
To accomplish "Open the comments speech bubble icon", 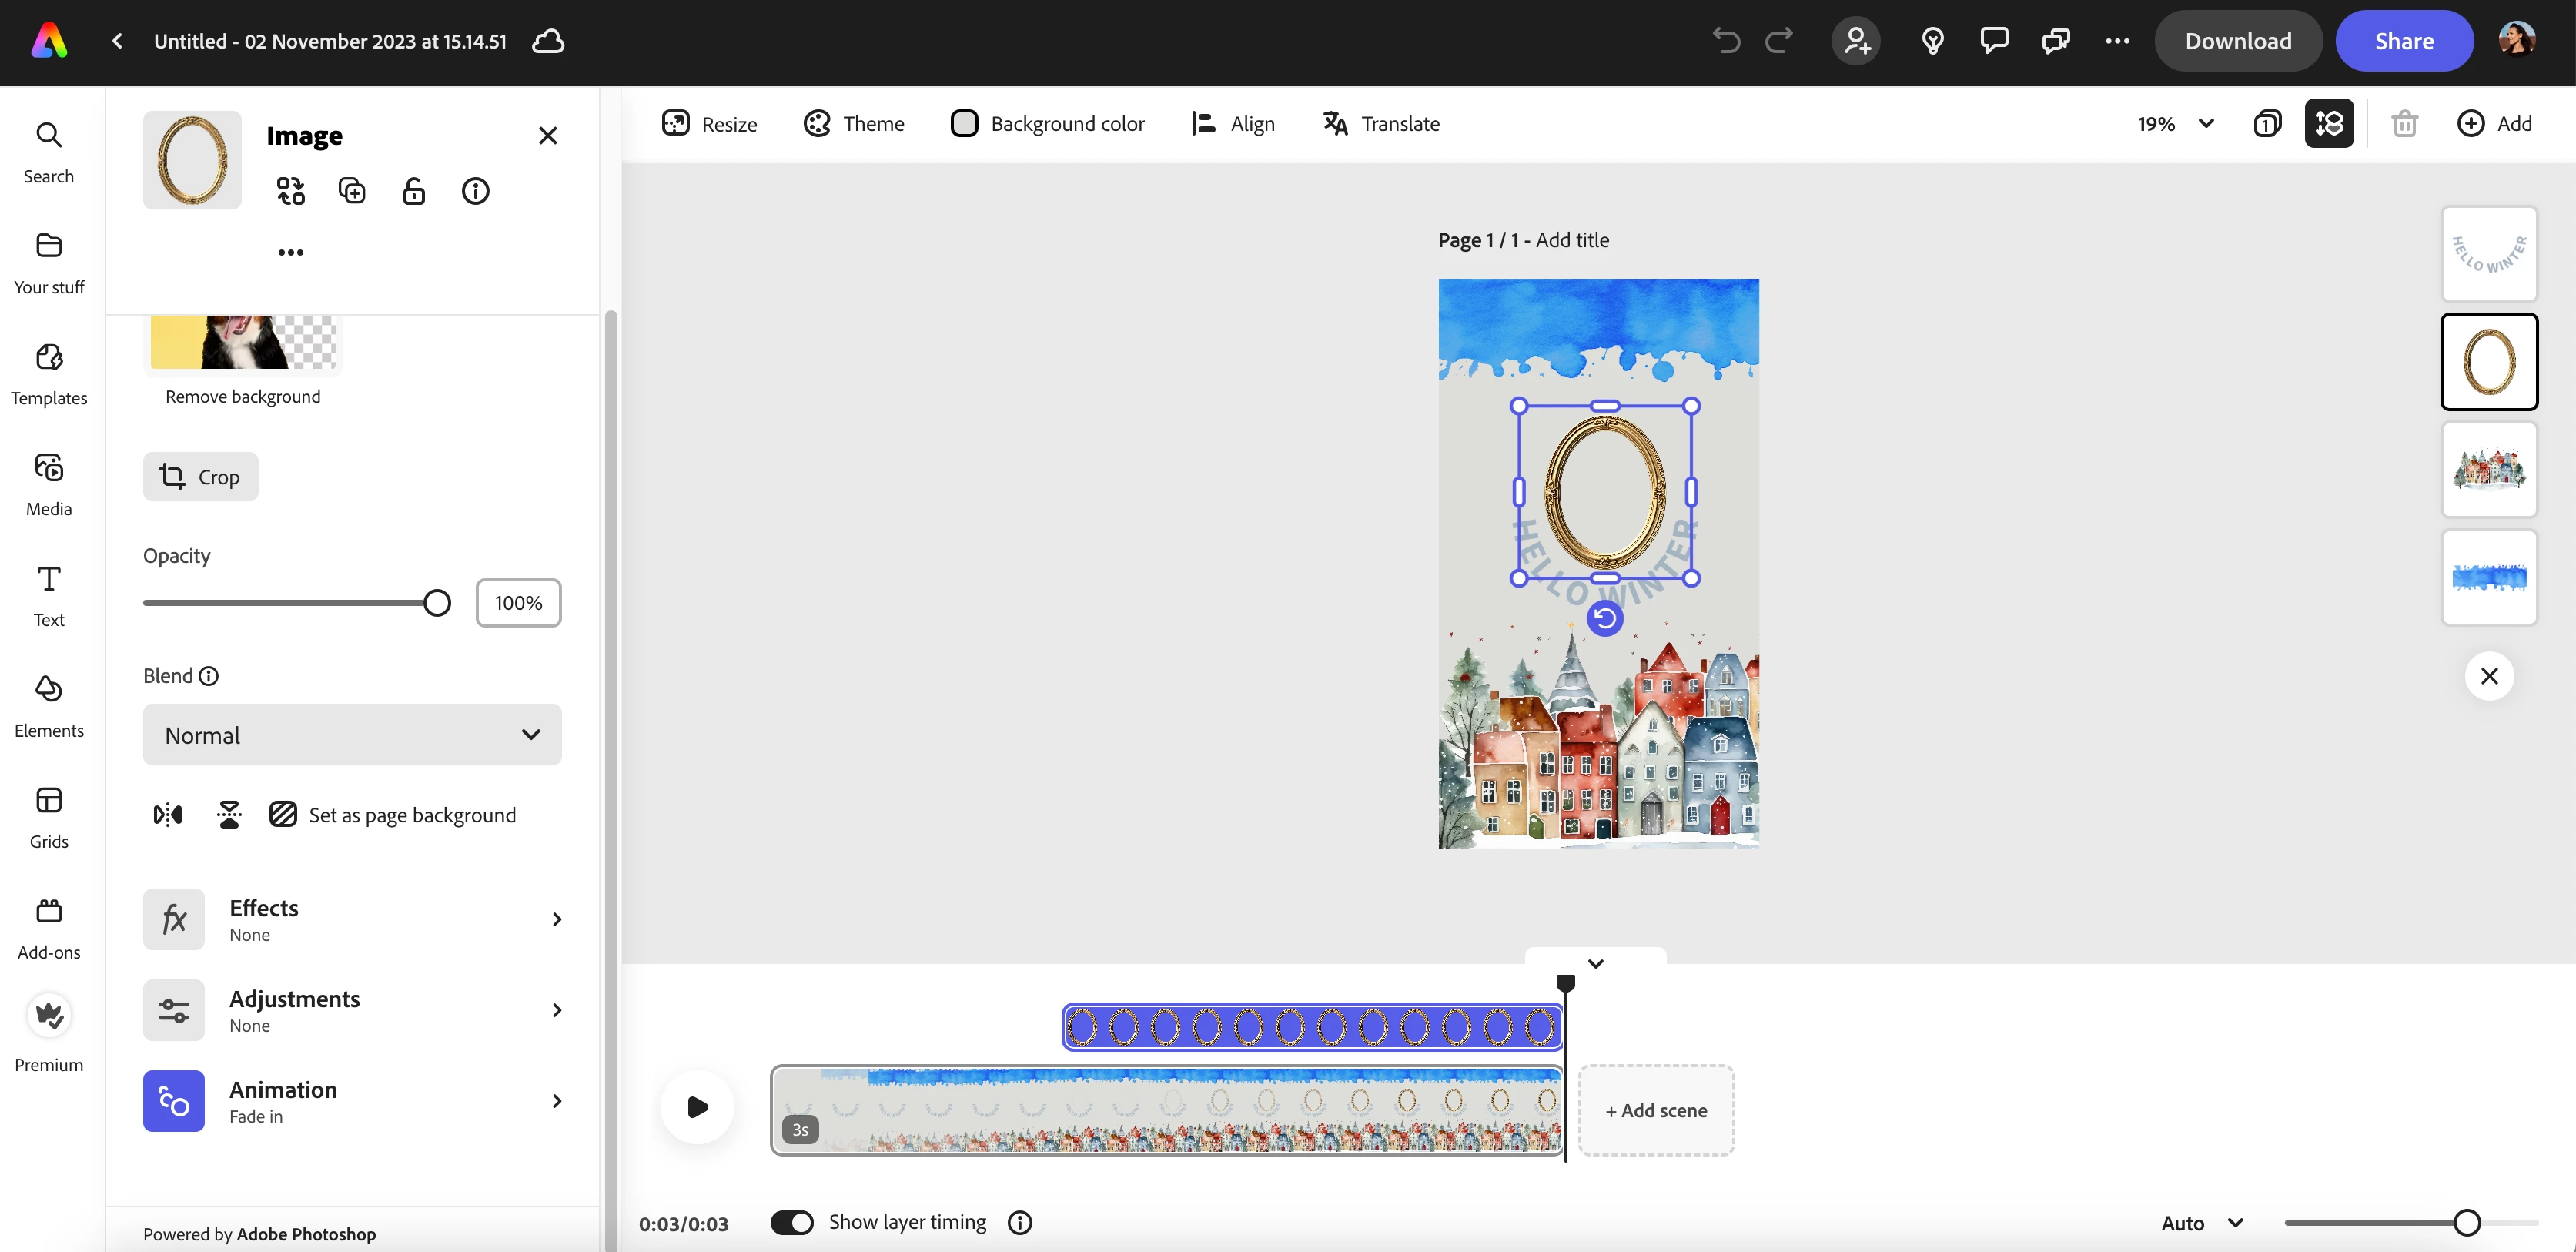I will click(1994, 41).
